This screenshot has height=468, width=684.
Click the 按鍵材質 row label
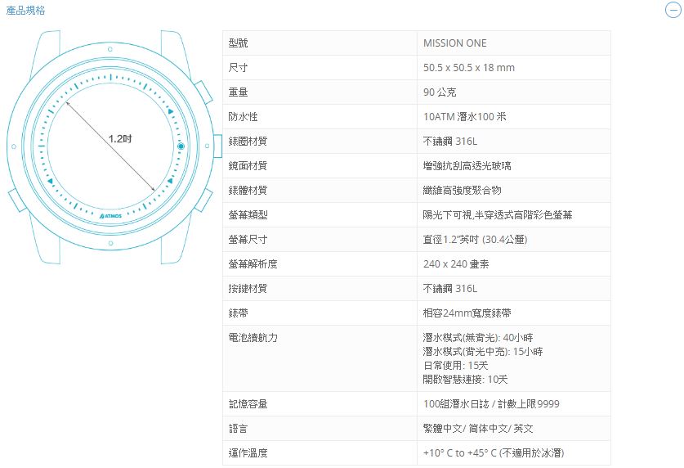[248, 288]
